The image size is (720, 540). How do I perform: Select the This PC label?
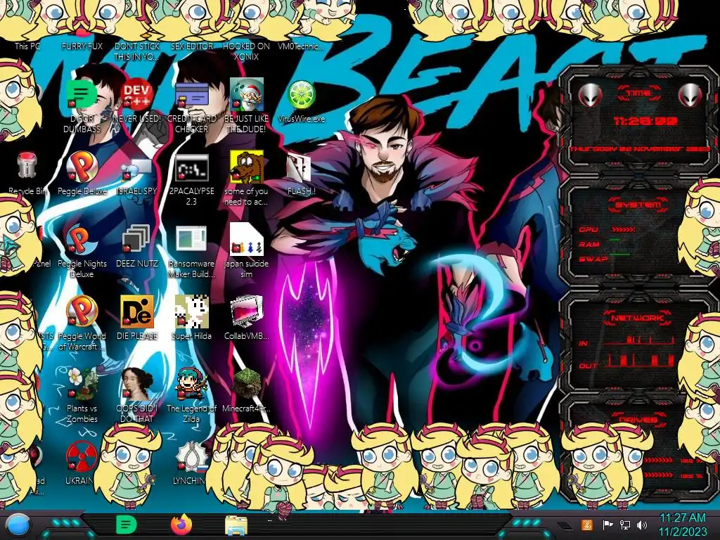(x=27, y=46)
